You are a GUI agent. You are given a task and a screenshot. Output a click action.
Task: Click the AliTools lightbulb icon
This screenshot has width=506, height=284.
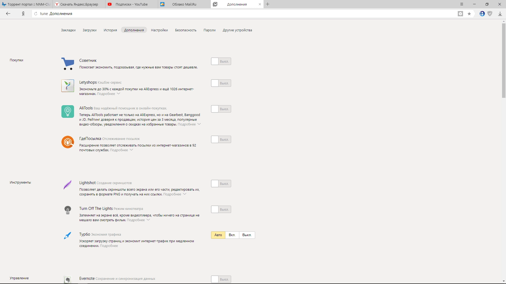click(x=68, y=111)
